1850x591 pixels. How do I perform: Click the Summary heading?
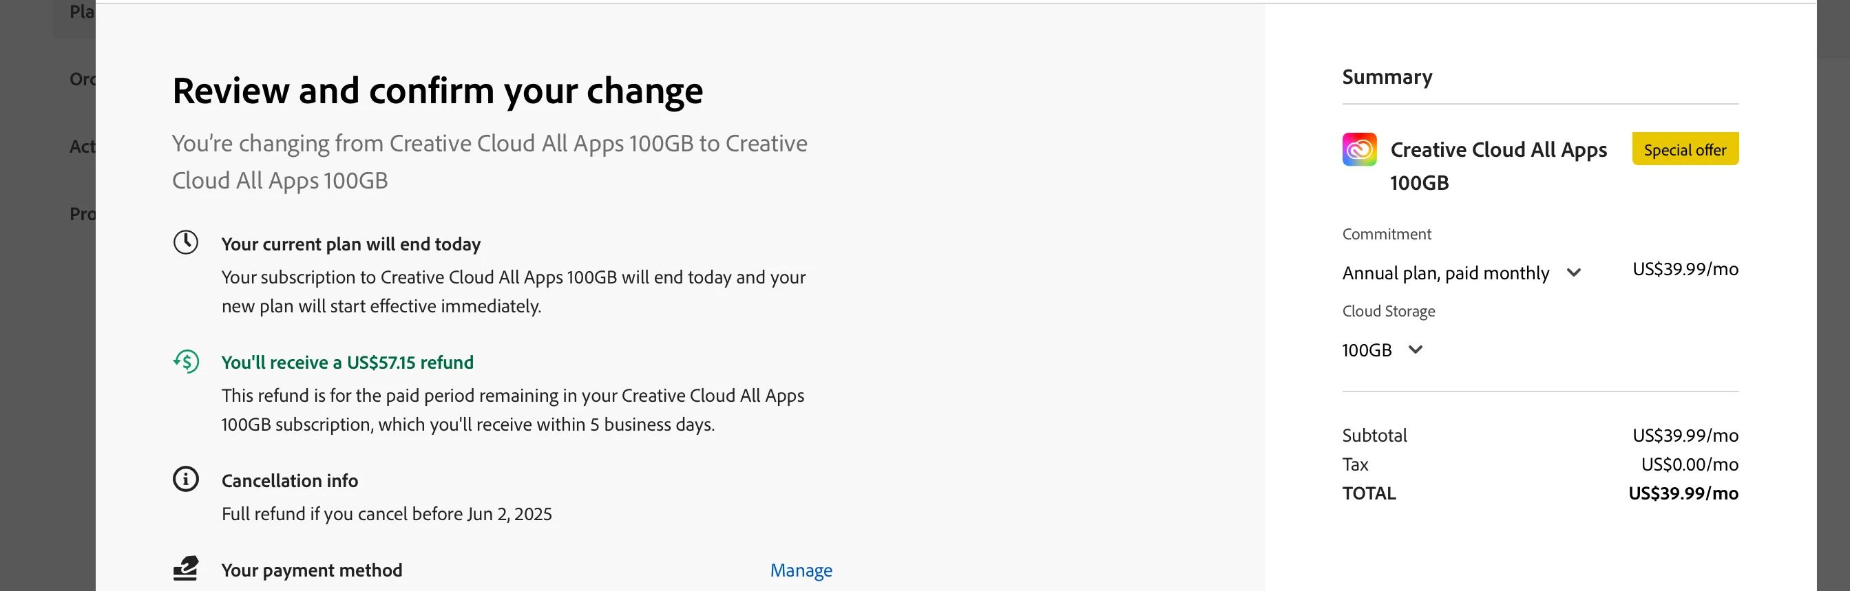coord(1387,77)
